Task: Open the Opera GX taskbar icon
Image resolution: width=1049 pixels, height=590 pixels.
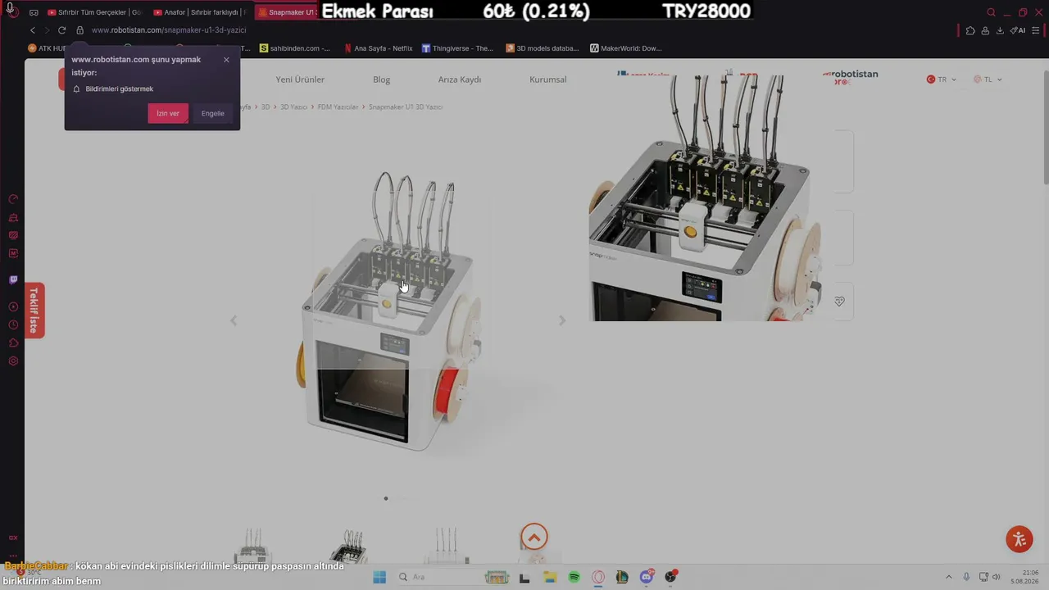Action: [598, 577]
